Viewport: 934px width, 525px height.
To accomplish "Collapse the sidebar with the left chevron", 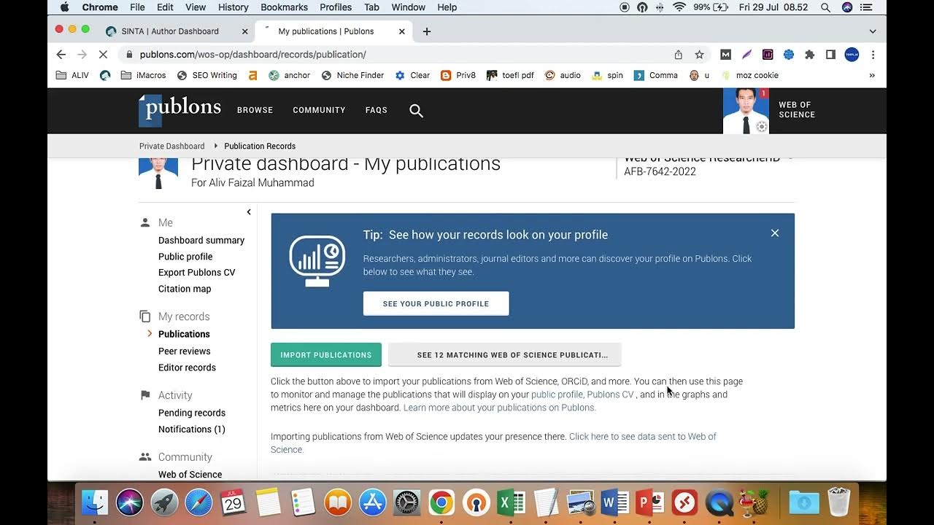I will click(249, 212).
